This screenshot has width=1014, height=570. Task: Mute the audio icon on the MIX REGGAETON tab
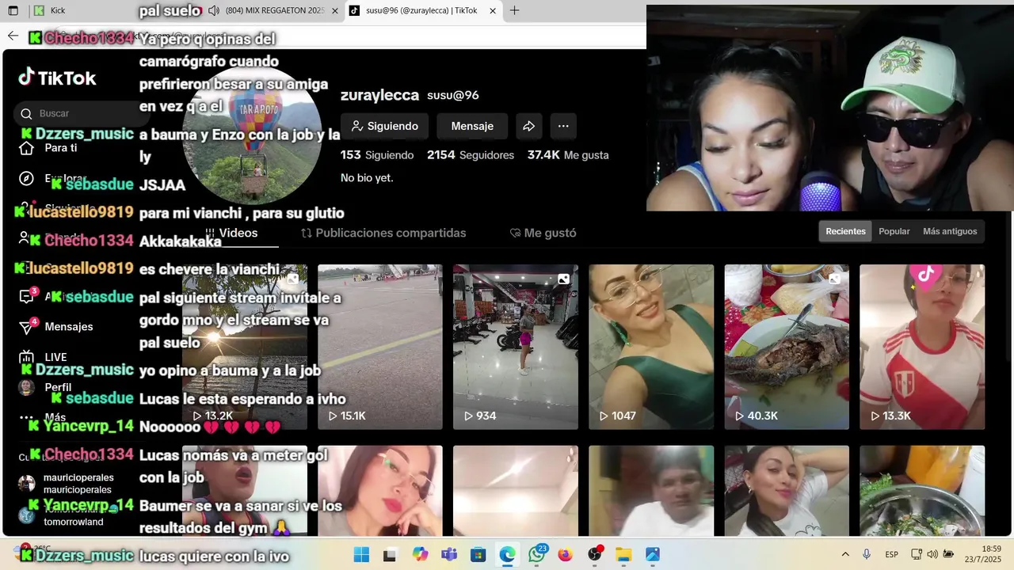point(214,11)
